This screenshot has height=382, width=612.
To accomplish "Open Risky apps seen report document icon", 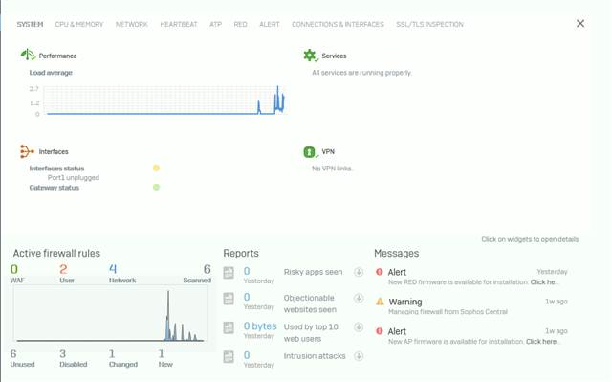I will pyautogui.click(x=229, y=272).
